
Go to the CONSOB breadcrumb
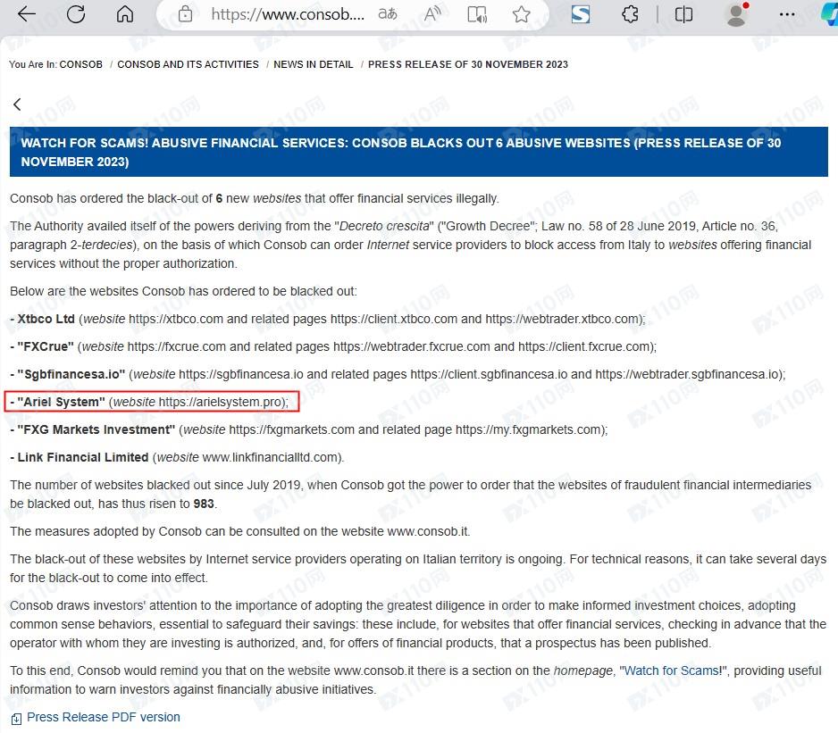[80, 64]
